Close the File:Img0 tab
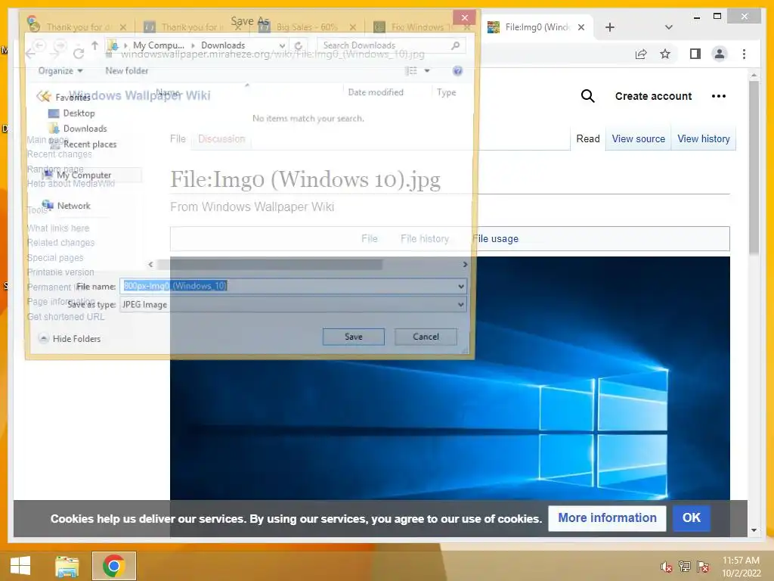 click(581, 27)
